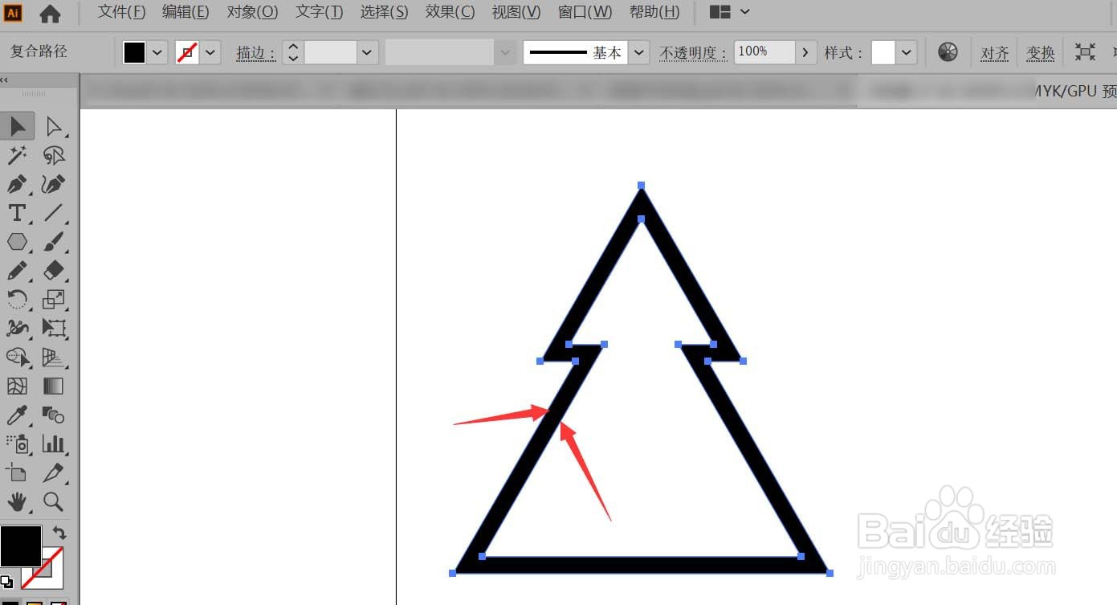
Task: Click the stroke swatch in control bar
Action: pos(187,53)
